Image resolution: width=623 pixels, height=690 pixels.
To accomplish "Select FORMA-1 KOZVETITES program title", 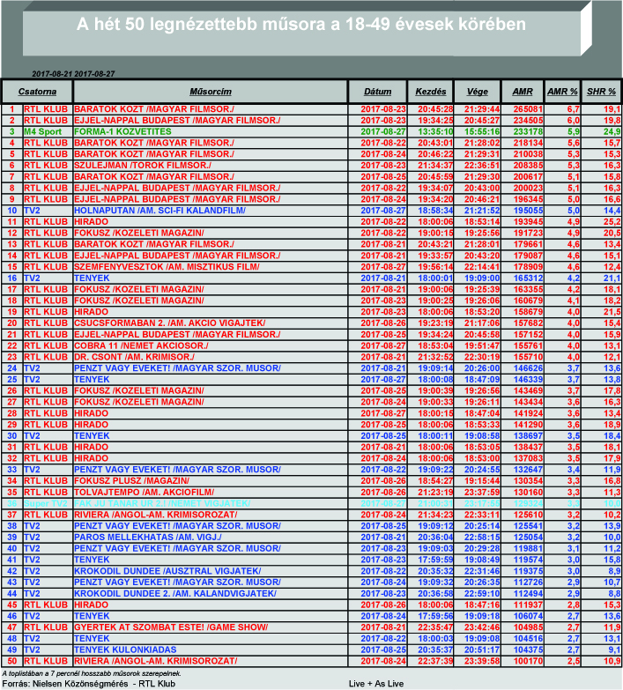I will (122, 131).
